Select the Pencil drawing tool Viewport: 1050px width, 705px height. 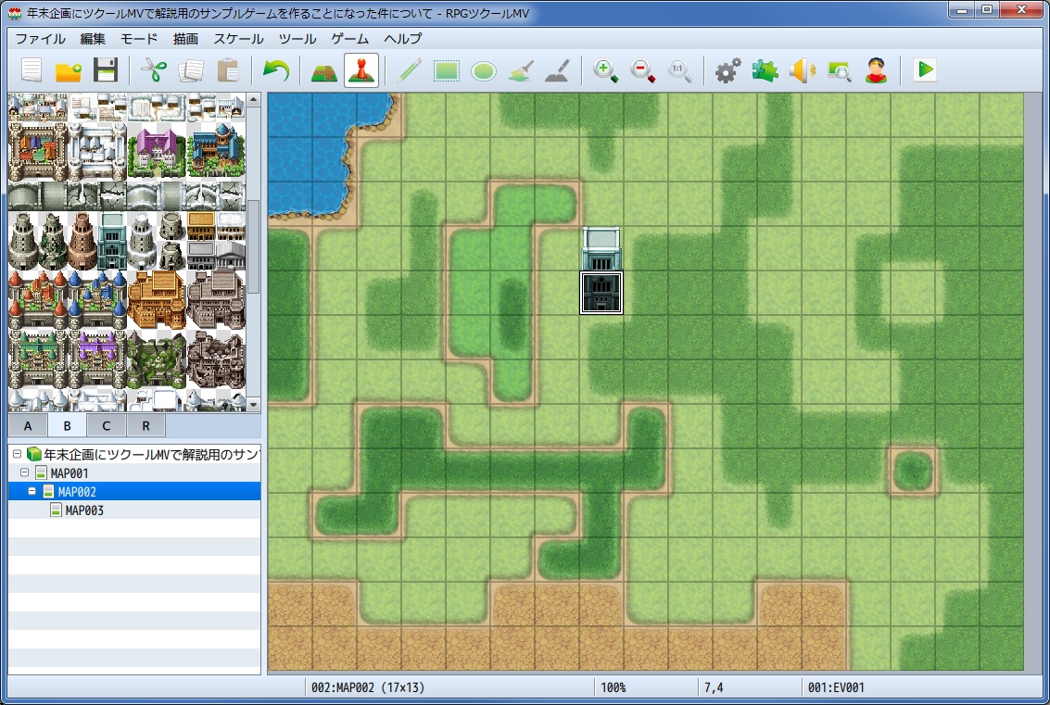[409, 70]
